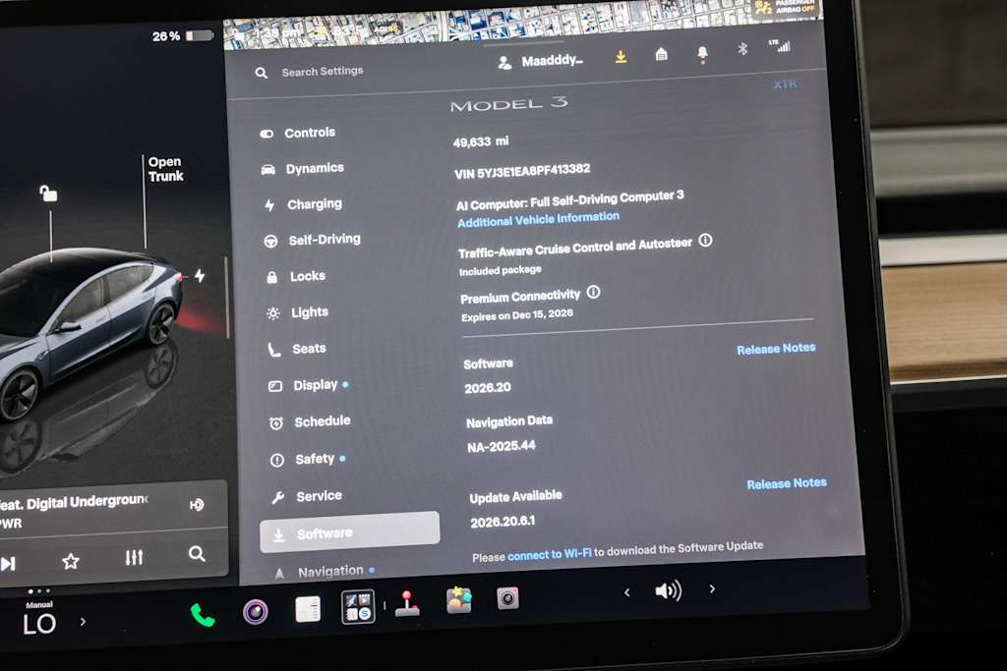Increase volume with right chevron
The image size is (1007, 671).
pos(712,588)
